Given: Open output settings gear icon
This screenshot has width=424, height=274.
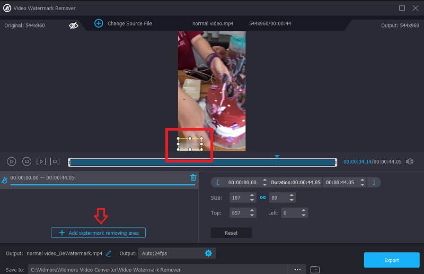Looking at the screenshot, I should point(208,253).
